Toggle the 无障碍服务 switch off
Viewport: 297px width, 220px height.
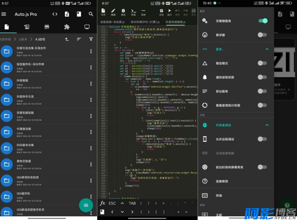click(x=263, y=21)
